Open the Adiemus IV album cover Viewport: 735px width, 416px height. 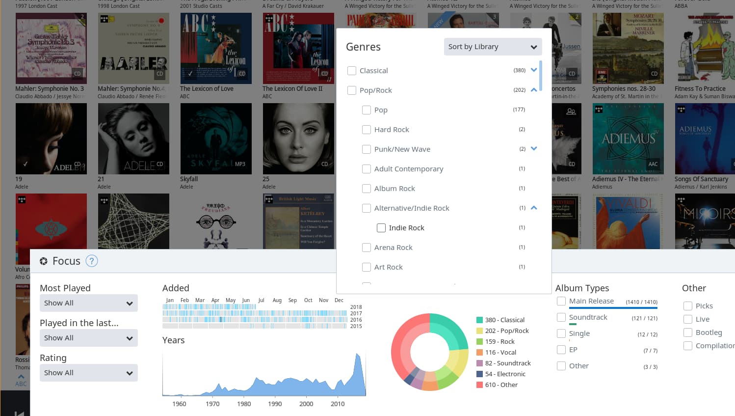pyautogui.click(x=628, y=139)
